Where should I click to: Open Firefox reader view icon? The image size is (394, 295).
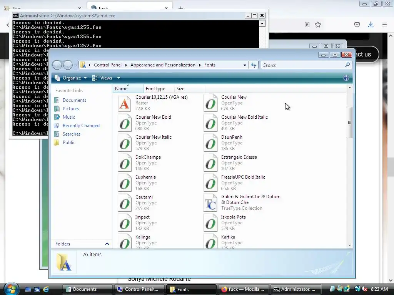click(x=307, y=25)
